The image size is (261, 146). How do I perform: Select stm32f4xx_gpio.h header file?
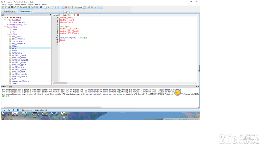[x=19, y=65]
